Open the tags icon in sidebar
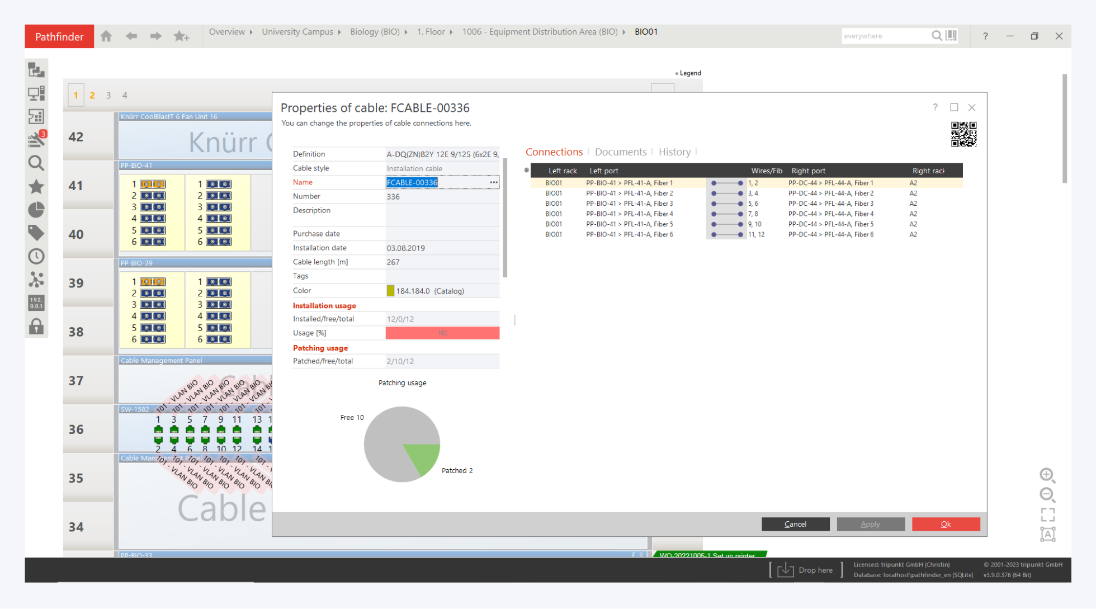This screenshot has height=609, width=1096. [36, 233]
